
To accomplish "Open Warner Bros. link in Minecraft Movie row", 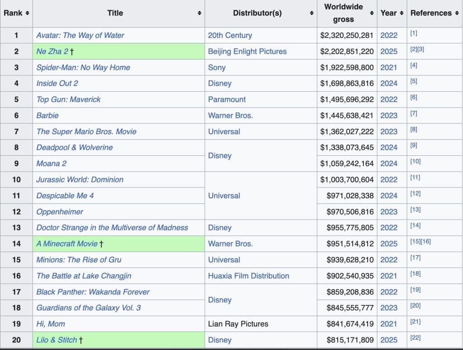I will [x=231, y=244].
